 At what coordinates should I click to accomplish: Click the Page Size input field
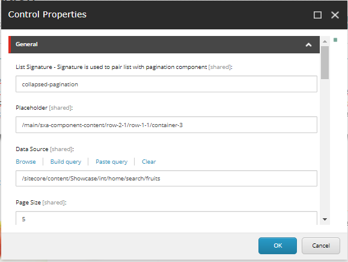(x=166, y=218)
